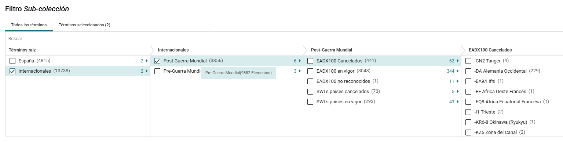This screenshot has width=563, height=142.
Task: Check the España checkbox
Action: [x=12, y=61]
